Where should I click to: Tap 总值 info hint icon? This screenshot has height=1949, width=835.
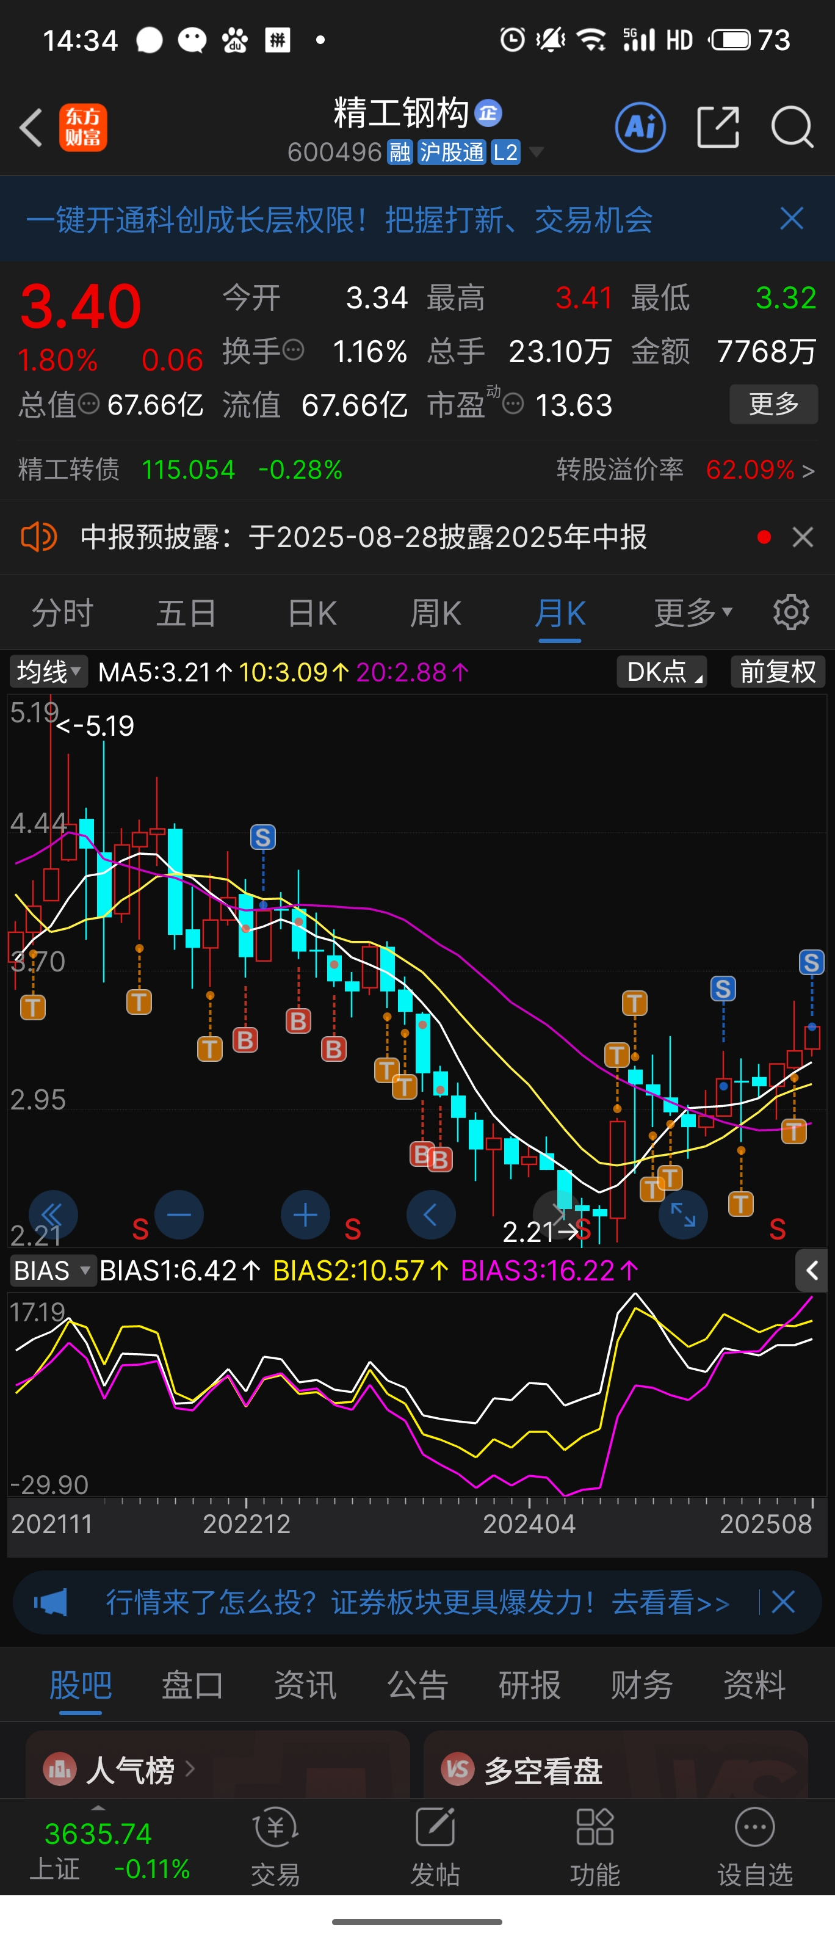[x=89, y=404]
